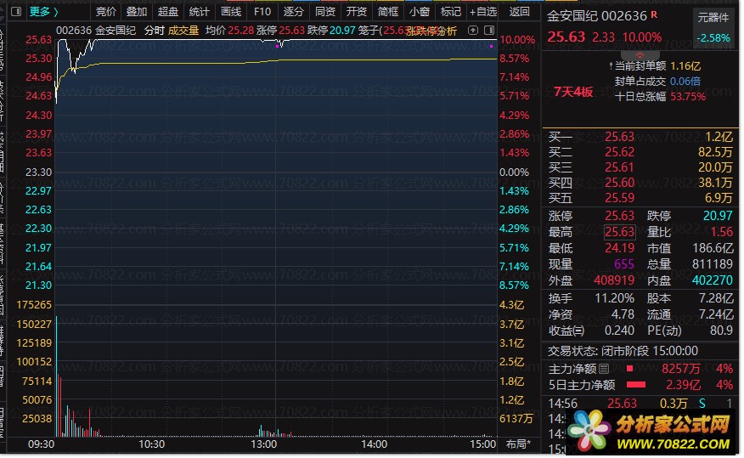Click the chart pop-out arrow icon
The image size is (744, 458).
click(472, 31)
